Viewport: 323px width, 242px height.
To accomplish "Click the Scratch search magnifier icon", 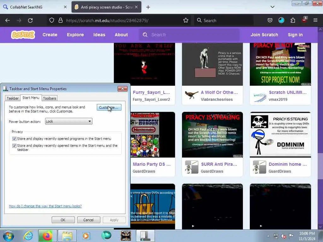I will pyautogui.click(x=145, y=35).
